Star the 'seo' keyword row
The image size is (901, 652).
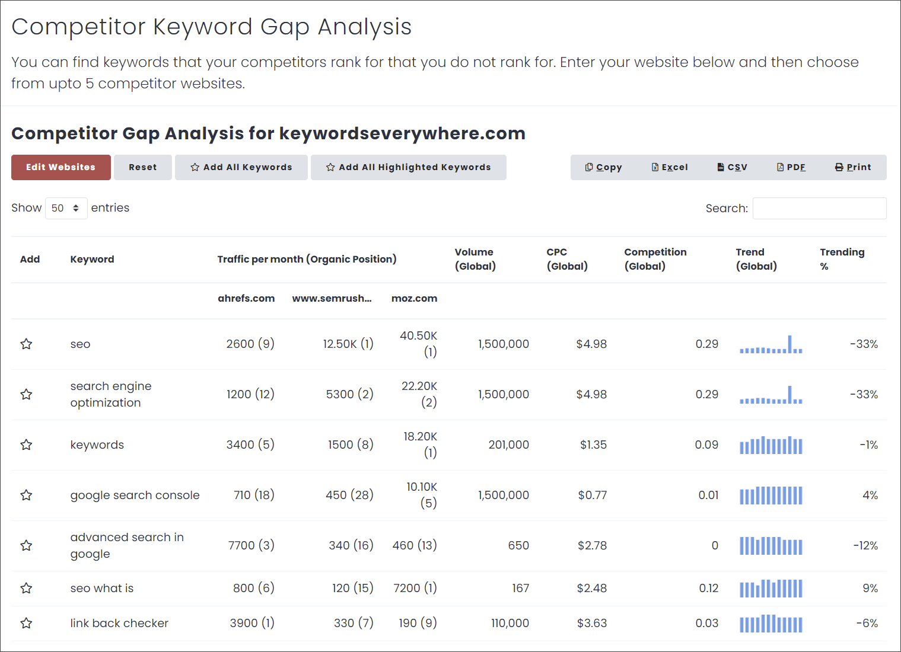(x=26, y=344)
